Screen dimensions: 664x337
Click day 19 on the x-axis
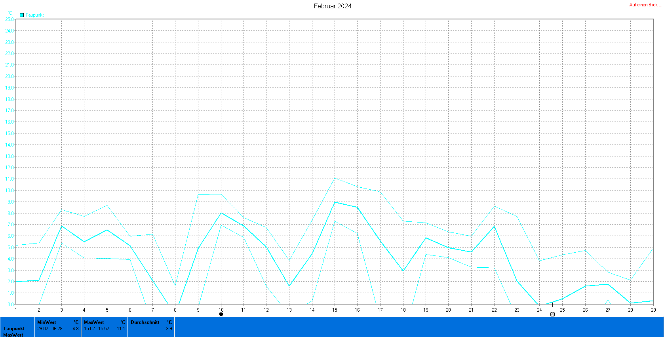coord(426,310)
